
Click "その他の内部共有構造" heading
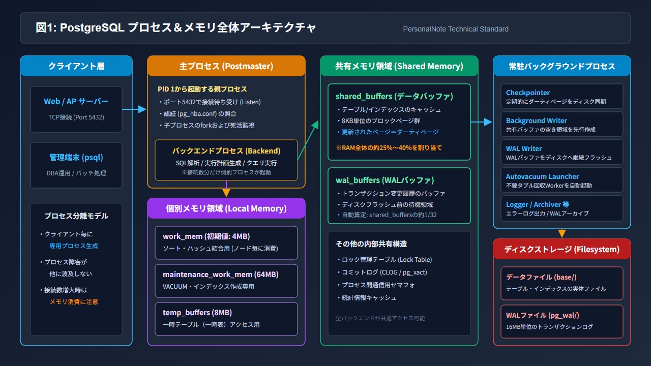[x=371, y=244]
